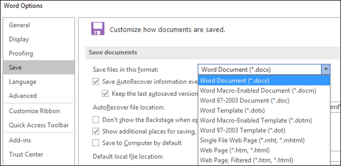341x166 pixels.
Task: Click the AutoRecover file location label
Action: [128, 107]
